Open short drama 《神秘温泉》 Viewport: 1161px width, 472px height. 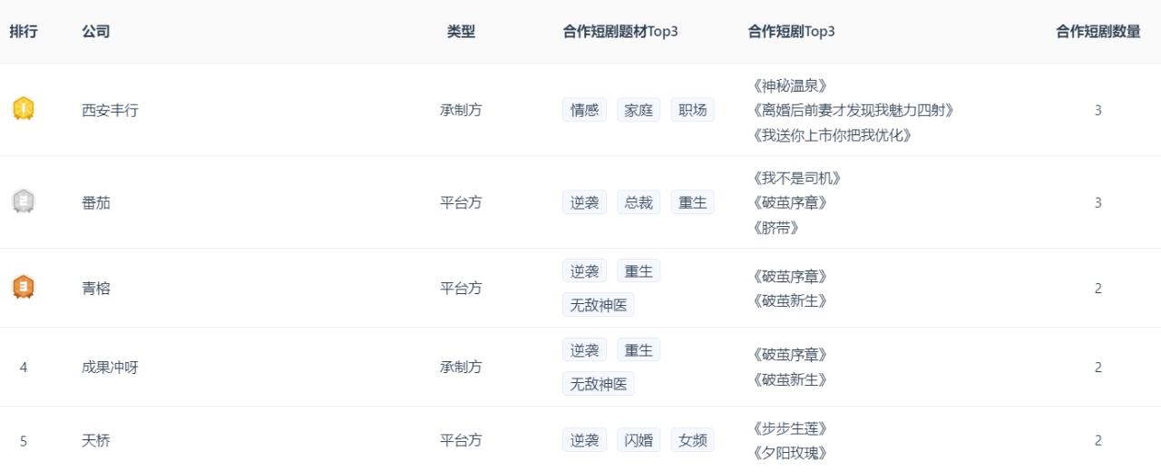coord(789,86)
